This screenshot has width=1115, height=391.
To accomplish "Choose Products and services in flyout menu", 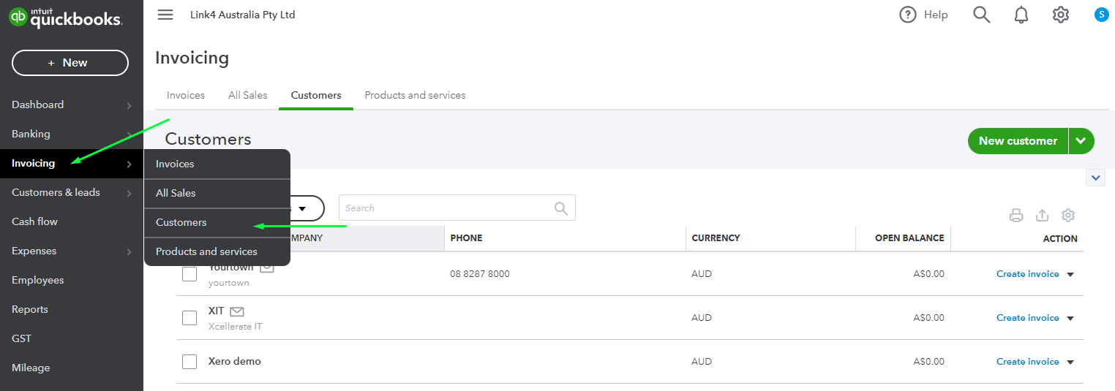I will [217, 251].
